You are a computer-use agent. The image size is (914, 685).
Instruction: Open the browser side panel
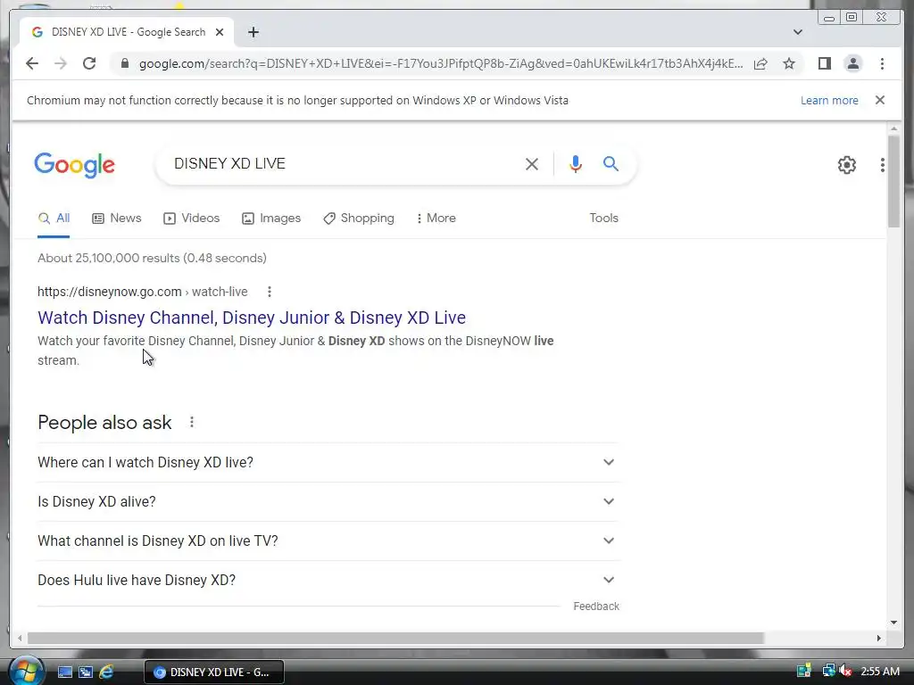coord(824,63)
